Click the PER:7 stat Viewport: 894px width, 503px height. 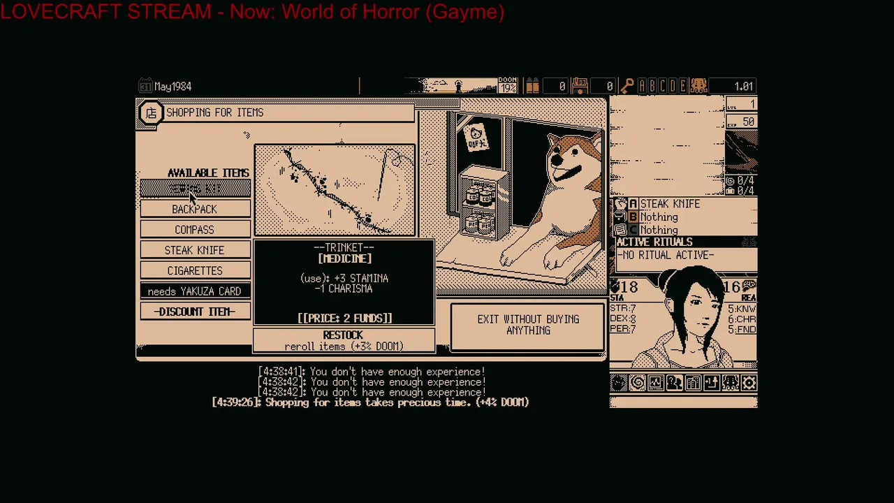coord(622,329)
